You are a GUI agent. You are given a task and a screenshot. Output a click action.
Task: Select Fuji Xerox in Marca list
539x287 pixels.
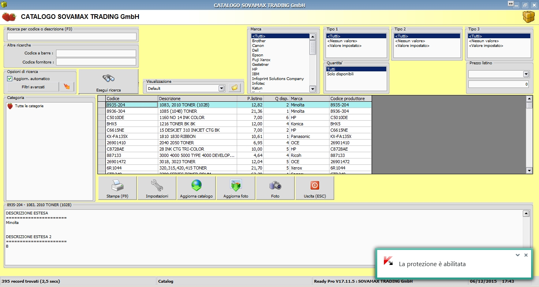(x=261, y=60)
